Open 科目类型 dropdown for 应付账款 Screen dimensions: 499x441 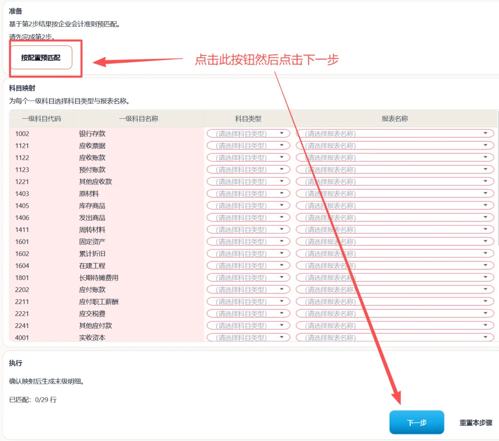tap(248, 289)
